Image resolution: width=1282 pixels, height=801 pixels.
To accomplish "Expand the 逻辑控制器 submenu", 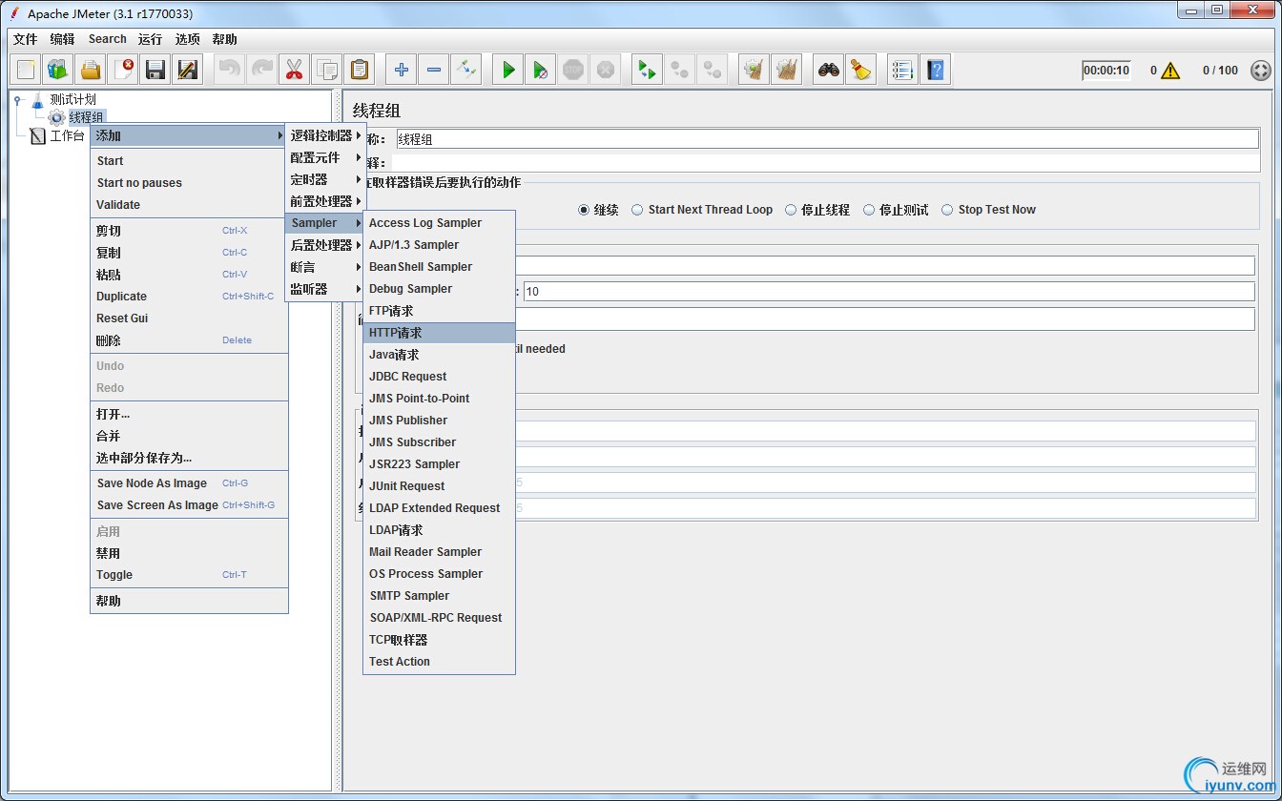I will (x=325, y=135).
